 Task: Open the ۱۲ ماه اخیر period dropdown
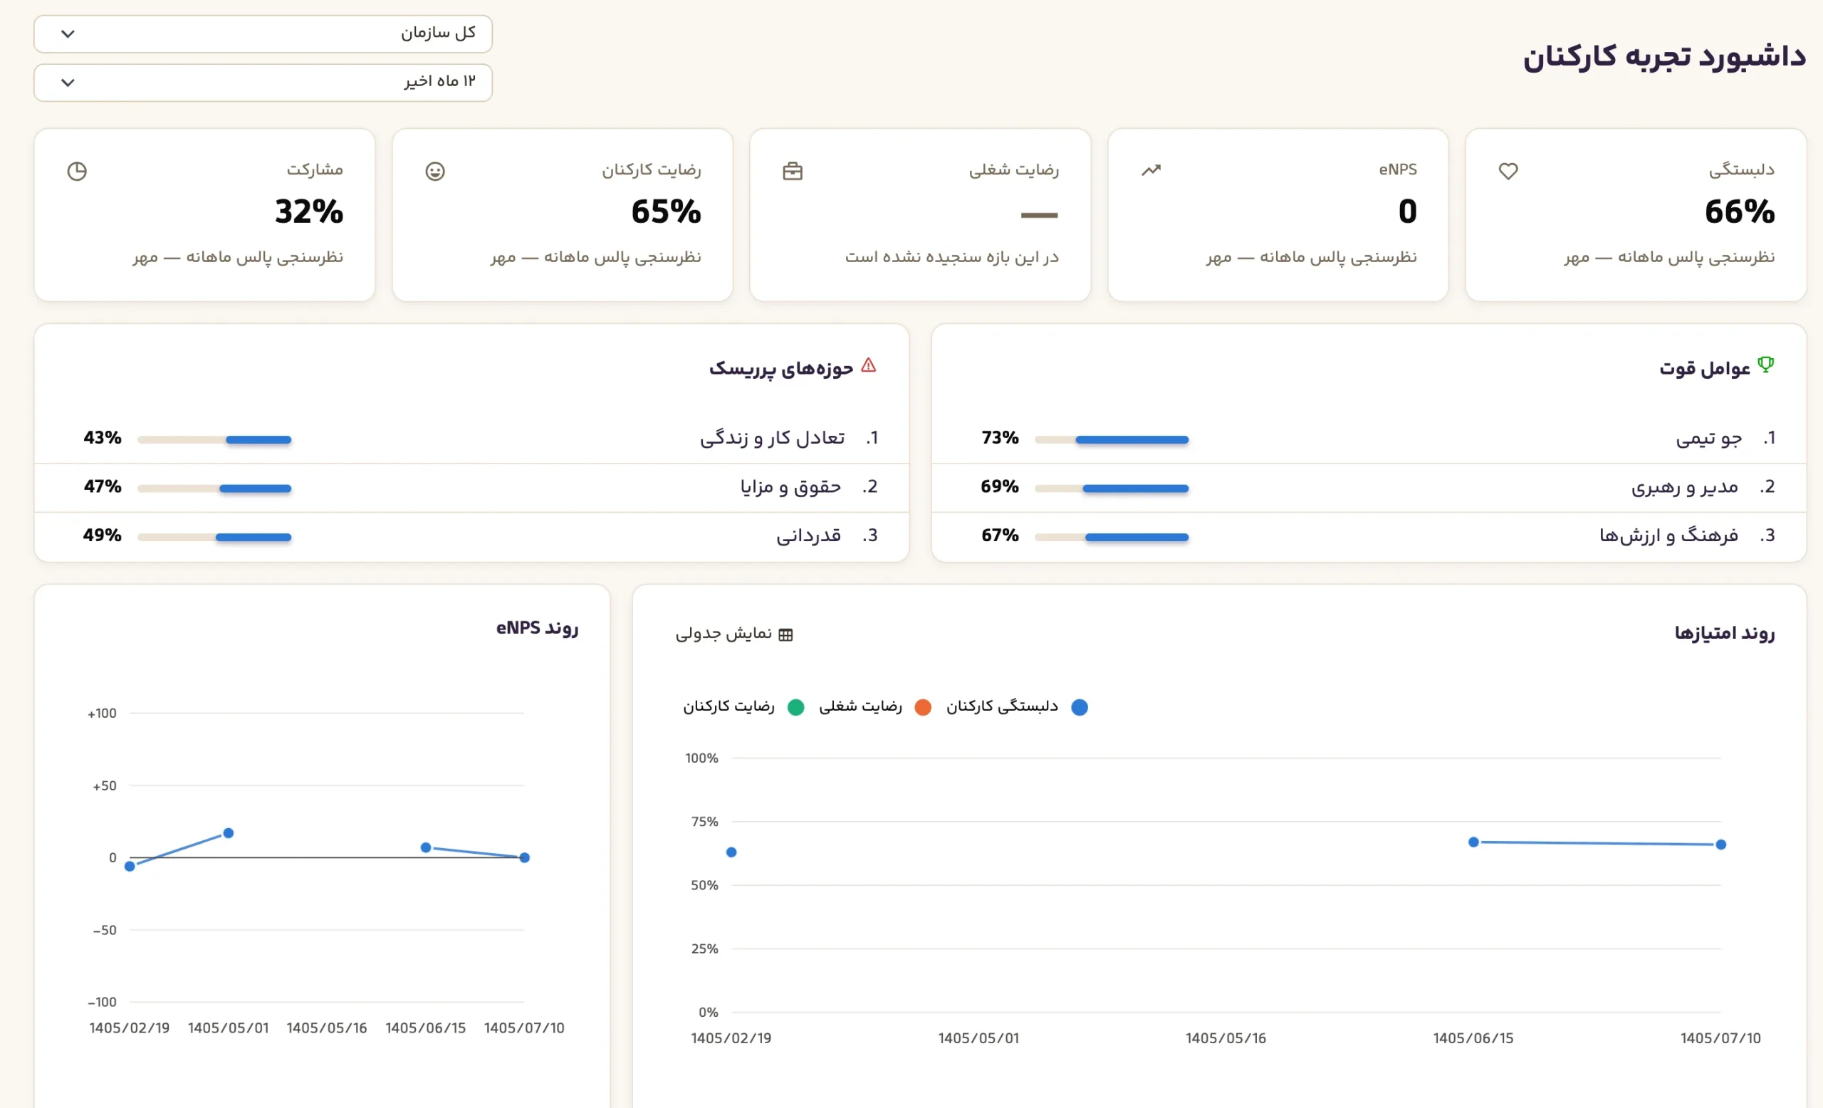(x=263, y=82)
